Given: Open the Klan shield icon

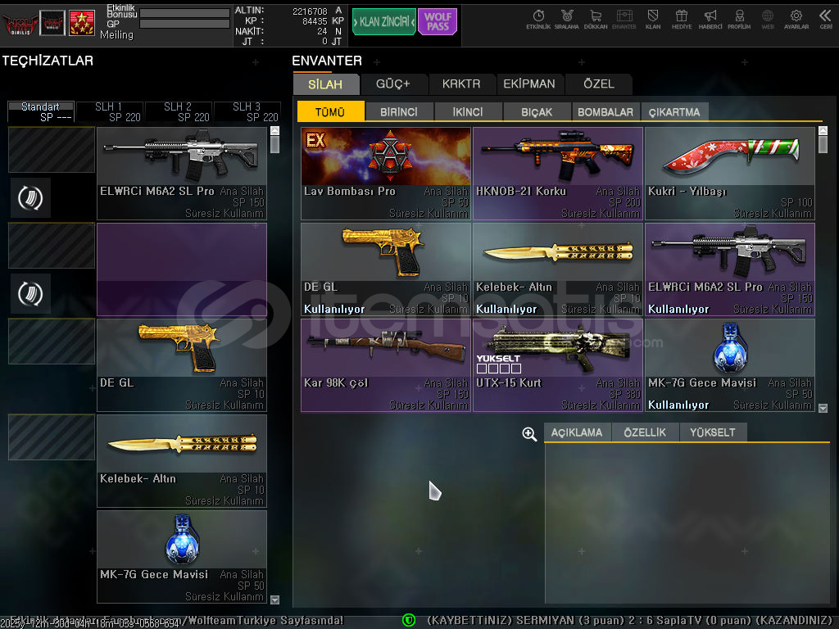Looking at the screenshot, I should click(x=653, y=20).
